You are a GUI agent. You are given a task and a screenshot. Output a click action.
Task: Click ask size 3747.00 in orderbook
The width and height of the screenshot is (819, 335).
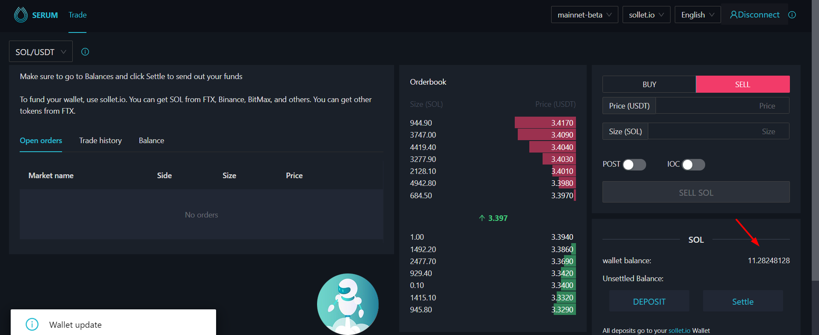423,135
